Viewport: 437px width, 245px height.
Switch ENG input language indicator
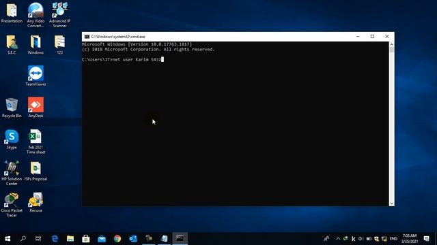tap(393, 239)
